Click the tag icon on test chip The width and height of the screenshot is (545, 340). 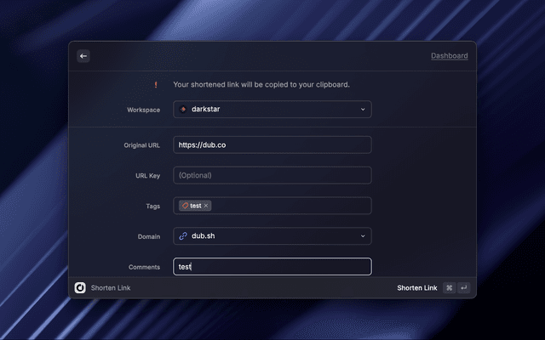coord(185,206)
